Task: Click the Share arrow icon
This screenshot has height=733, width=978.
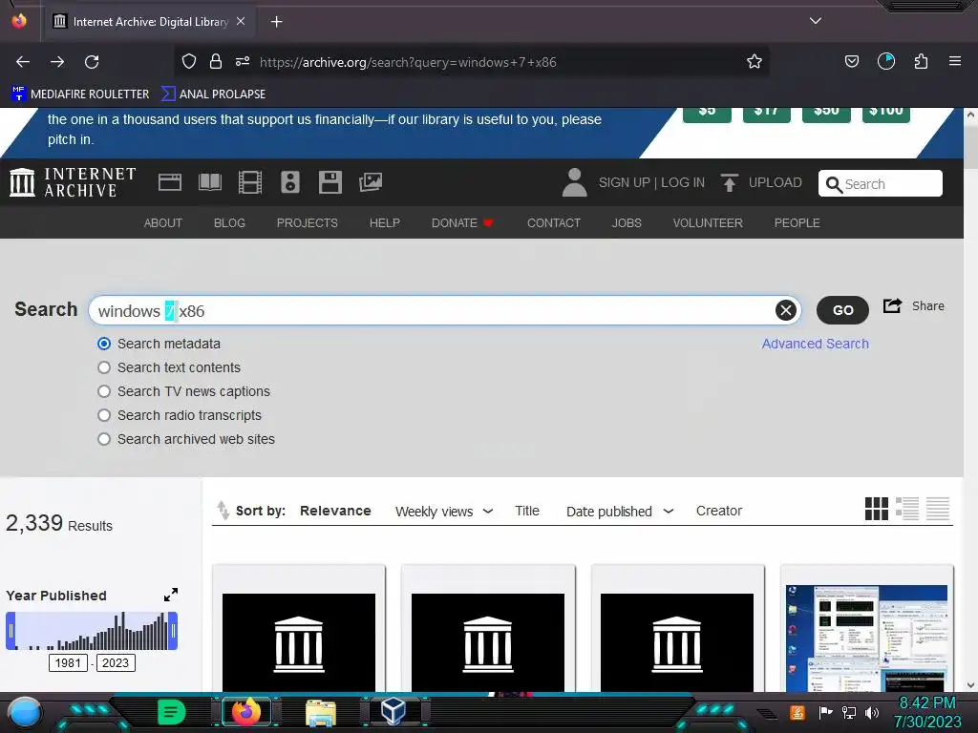Action: pos(893,305)
